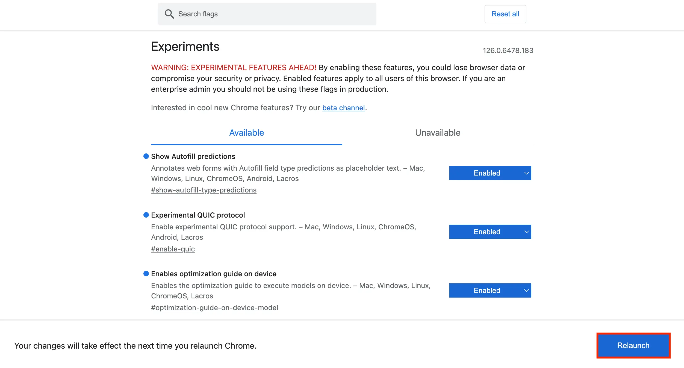The height and width of the screenshot is (368, 684).
Task: Open Show Autofill predictions Enabled dropdown
Action: coord(487,173)
